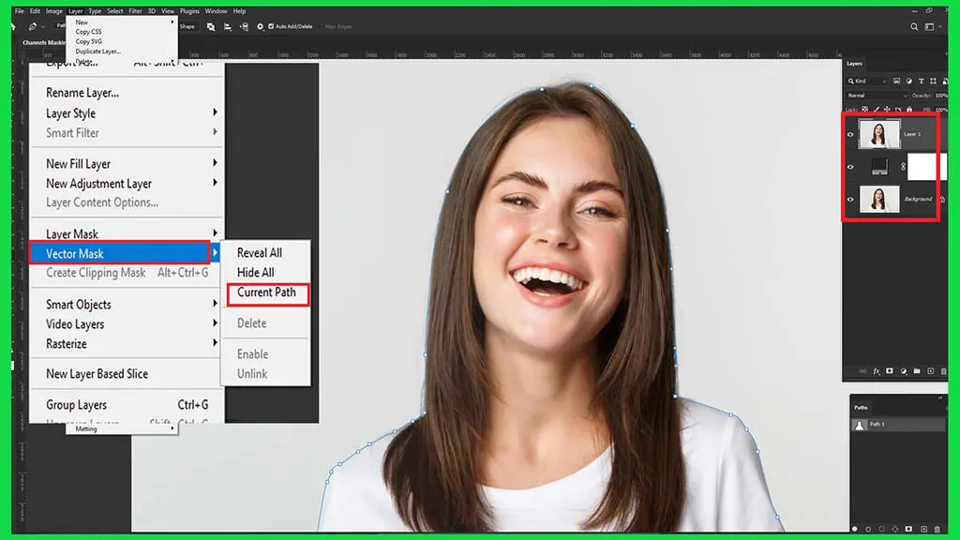Open the path alignment icon
Image resolution: width=960 pixels, height=540 pixels.
point(227,27)
